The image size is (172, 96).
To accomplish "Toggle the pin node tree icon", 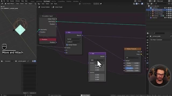I will [101, 4].
